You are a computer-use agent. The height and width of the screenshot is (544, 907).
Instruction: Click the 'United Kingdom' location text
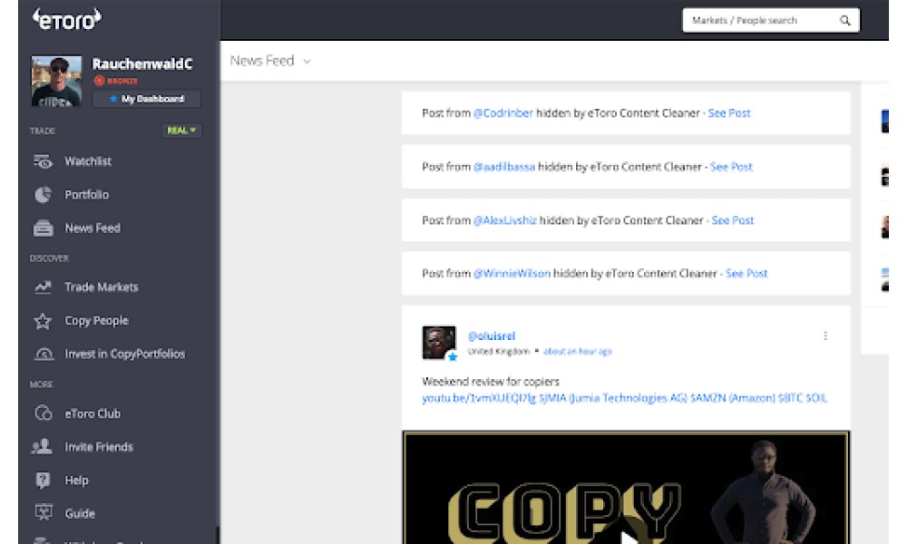[499, 352]
